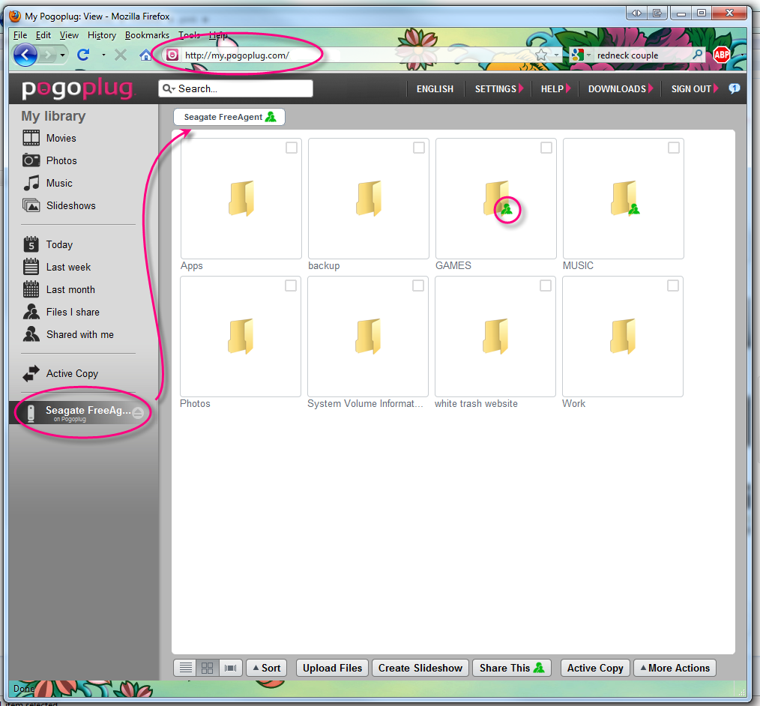
Task: Open the History menu
Action: click(x=101, y=35)
